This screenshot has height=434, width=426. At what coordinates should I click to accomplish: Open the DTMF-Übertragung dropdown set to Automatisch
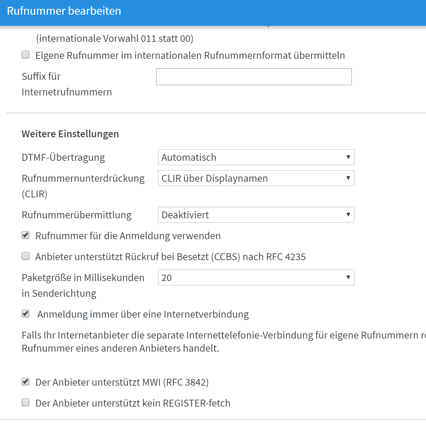[x=256, y=157]
